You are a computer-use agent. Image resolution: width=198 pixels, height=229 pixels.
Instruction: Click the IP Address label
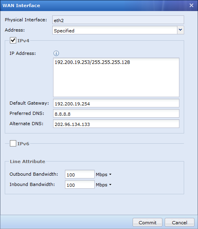(x=23, y=53)
